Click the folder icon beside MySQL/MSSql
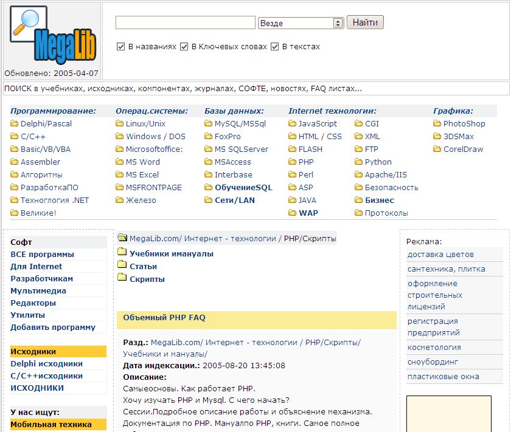 pyautogui.click(x=209, y=124)
